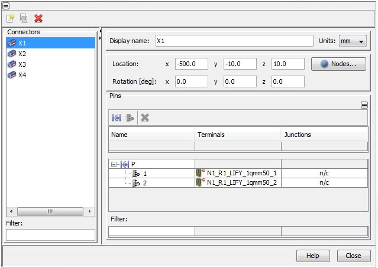
Task: Click the connector list horizontal scrollbar thumb
Action: 50,212
